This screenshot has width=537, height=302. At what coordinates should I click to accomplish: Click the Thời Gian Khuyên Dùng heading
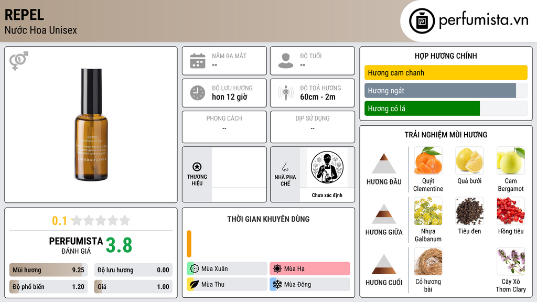click(x=268, y=219)
